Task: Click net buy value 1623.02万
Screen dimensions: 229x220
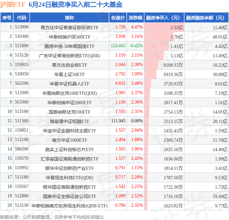Action: pos(173,205)
